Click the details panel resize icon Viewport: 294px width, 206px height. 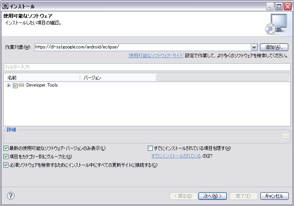(x=286, y=136)
